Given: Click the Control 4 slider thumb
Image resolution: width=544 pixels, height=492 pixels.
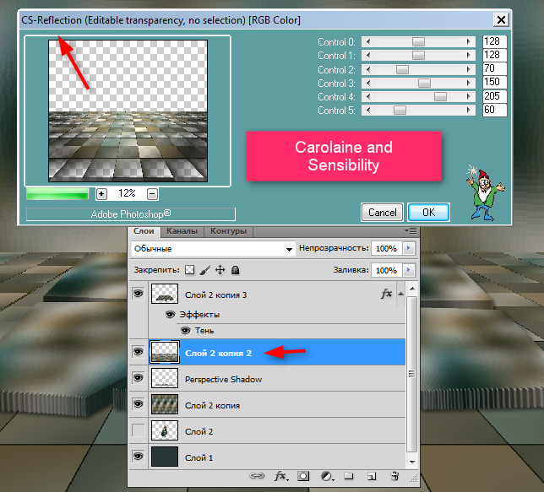Looking at the screenshot, I should (x=440, y=97).
